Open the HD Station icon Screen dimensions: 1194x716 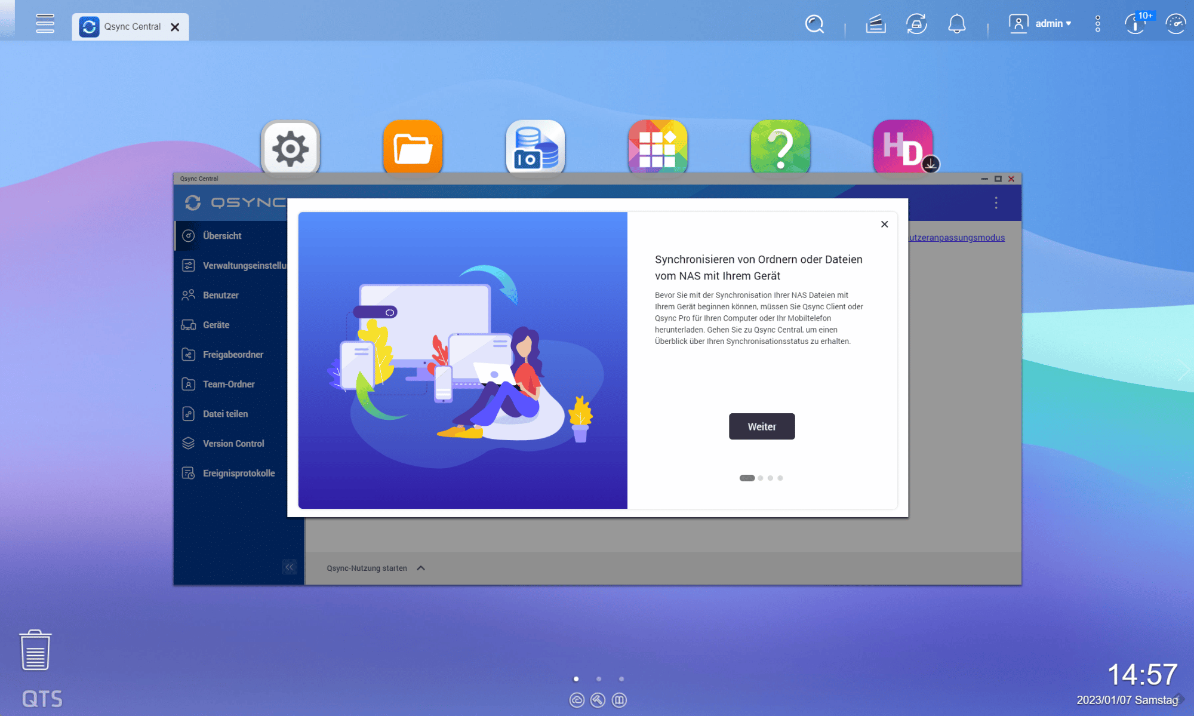coord(902,147)
